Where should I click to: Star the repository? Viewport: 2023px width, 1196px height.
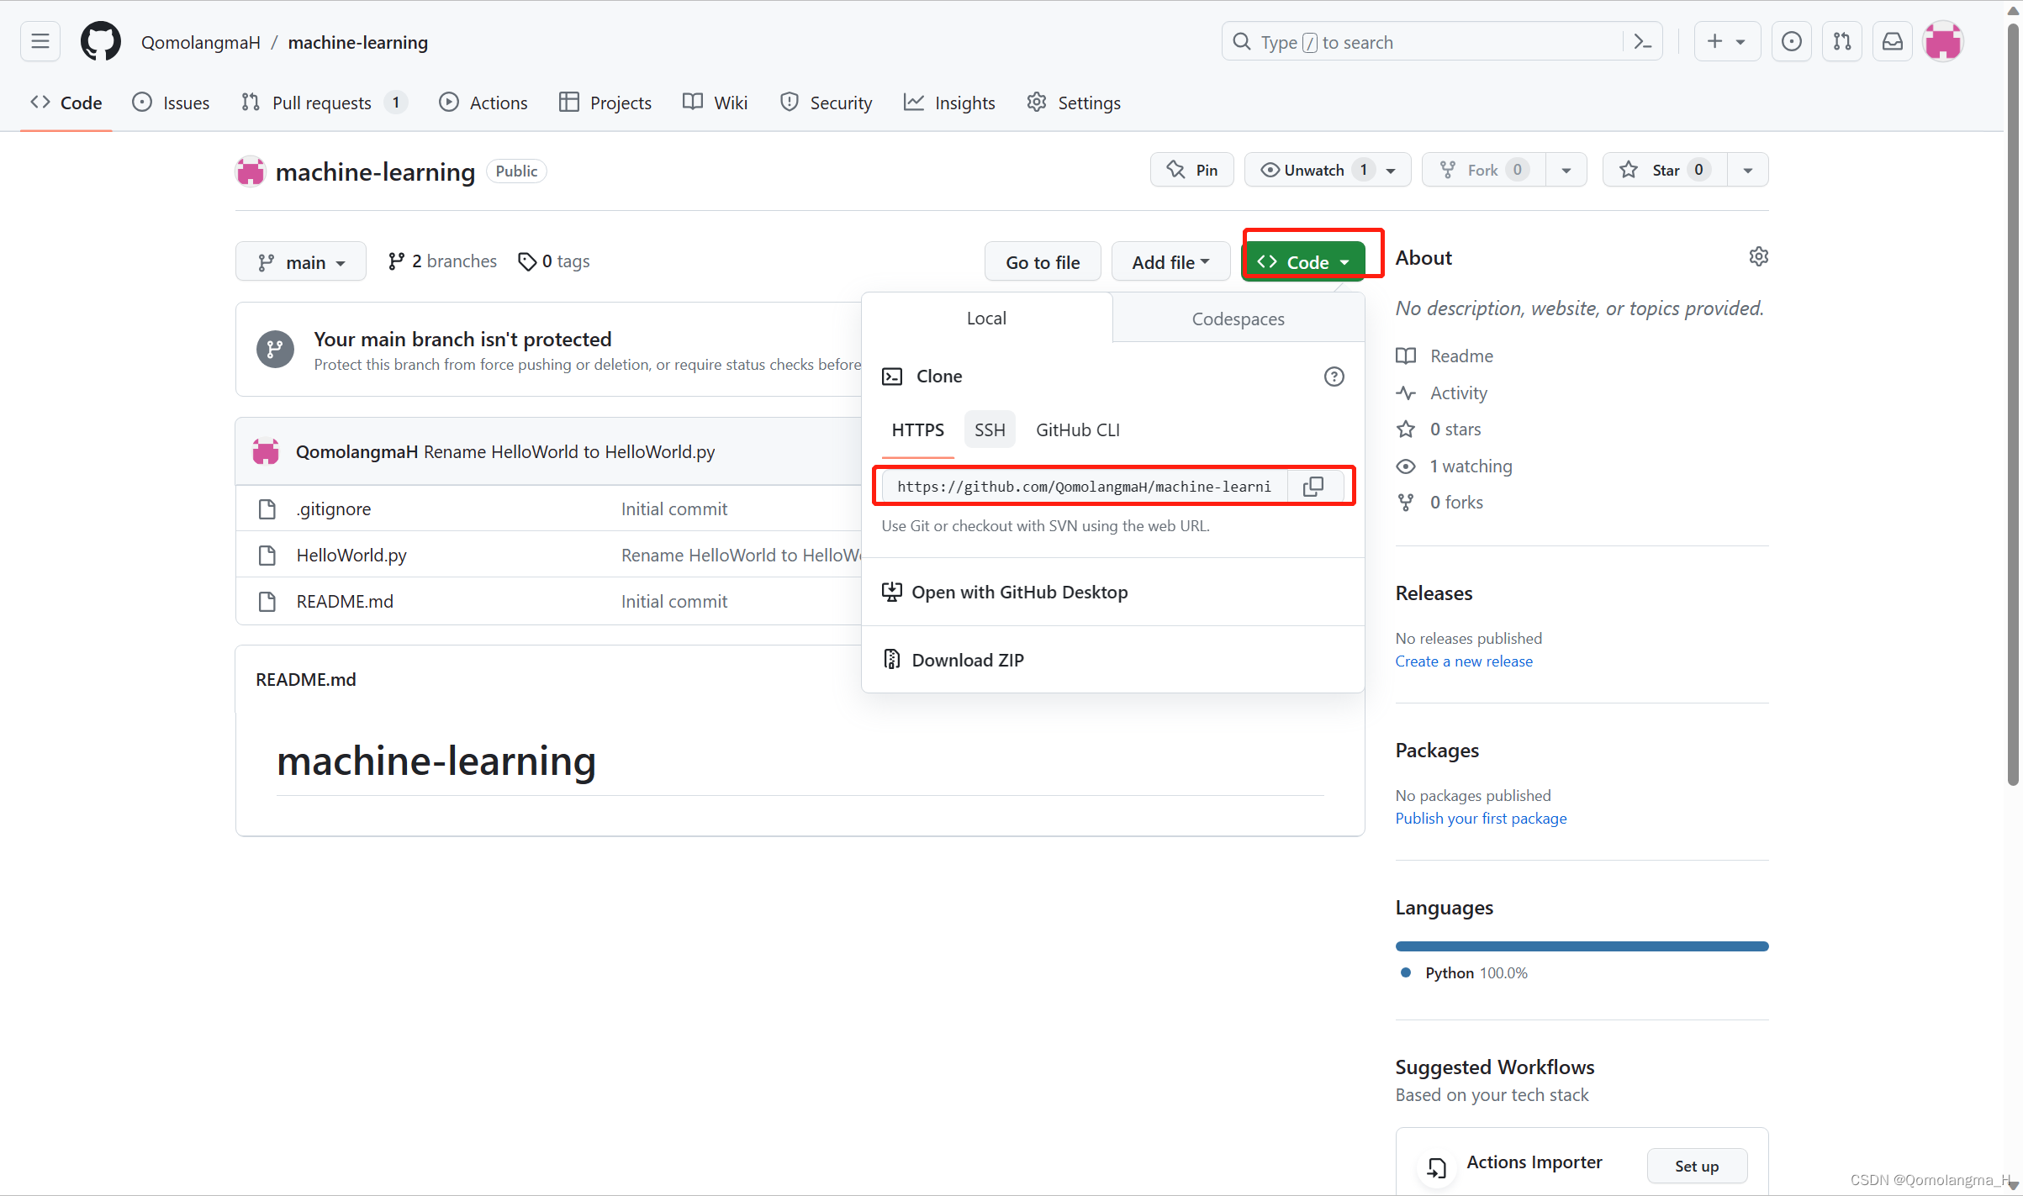coord(1662,169)
